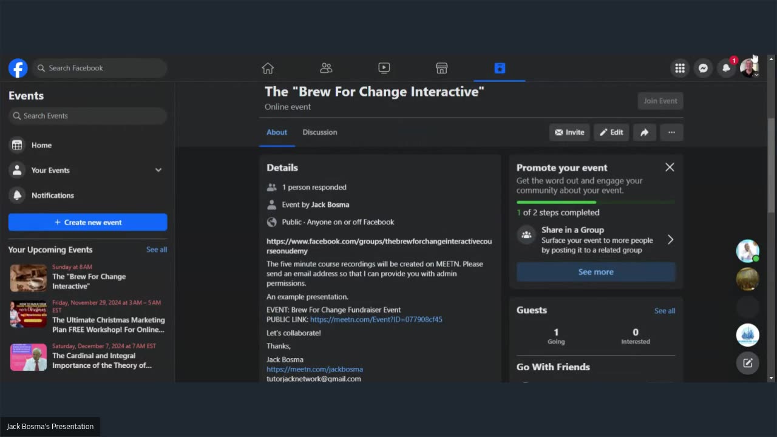Viewport: 777px width, 437px height.
Task: Open account profile picture menu
Action: pos(749,68)
